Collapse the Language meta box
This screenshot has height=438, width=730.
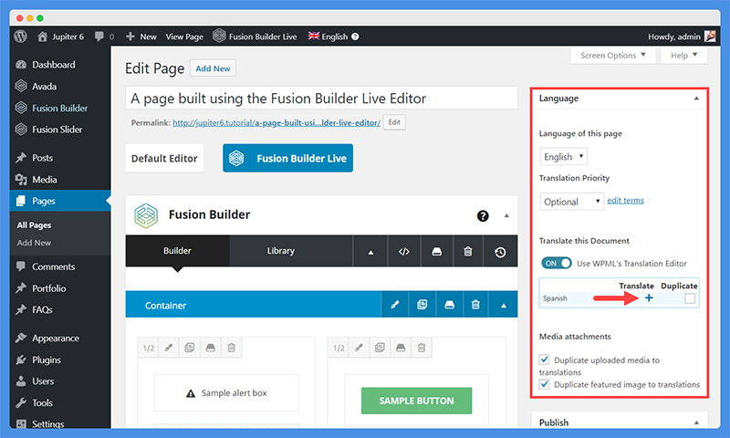(x=696, y=99)
